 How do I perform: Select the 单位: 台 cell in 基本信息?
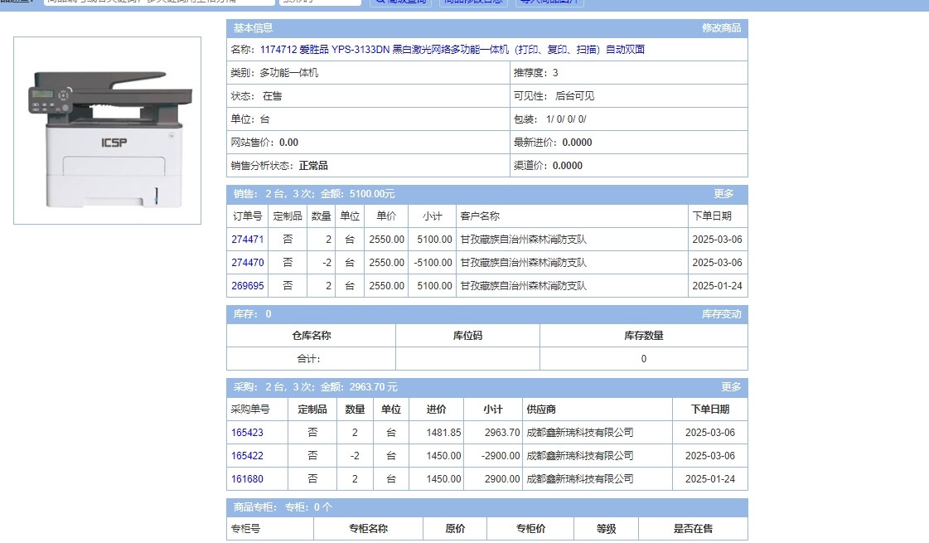pyautogui.click(x=368, y=119)
